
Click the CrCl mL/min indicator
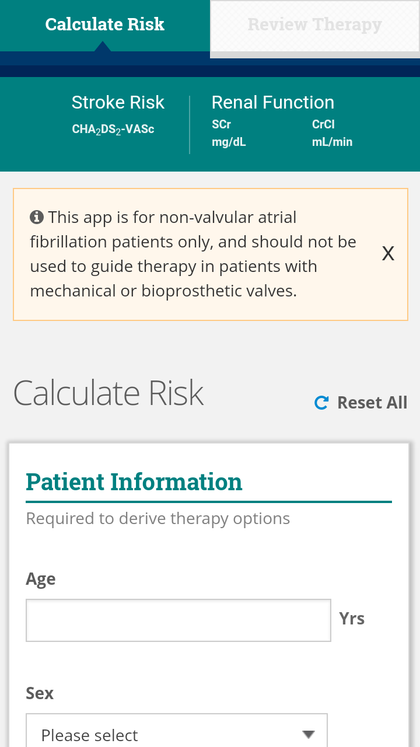[332, 133]
